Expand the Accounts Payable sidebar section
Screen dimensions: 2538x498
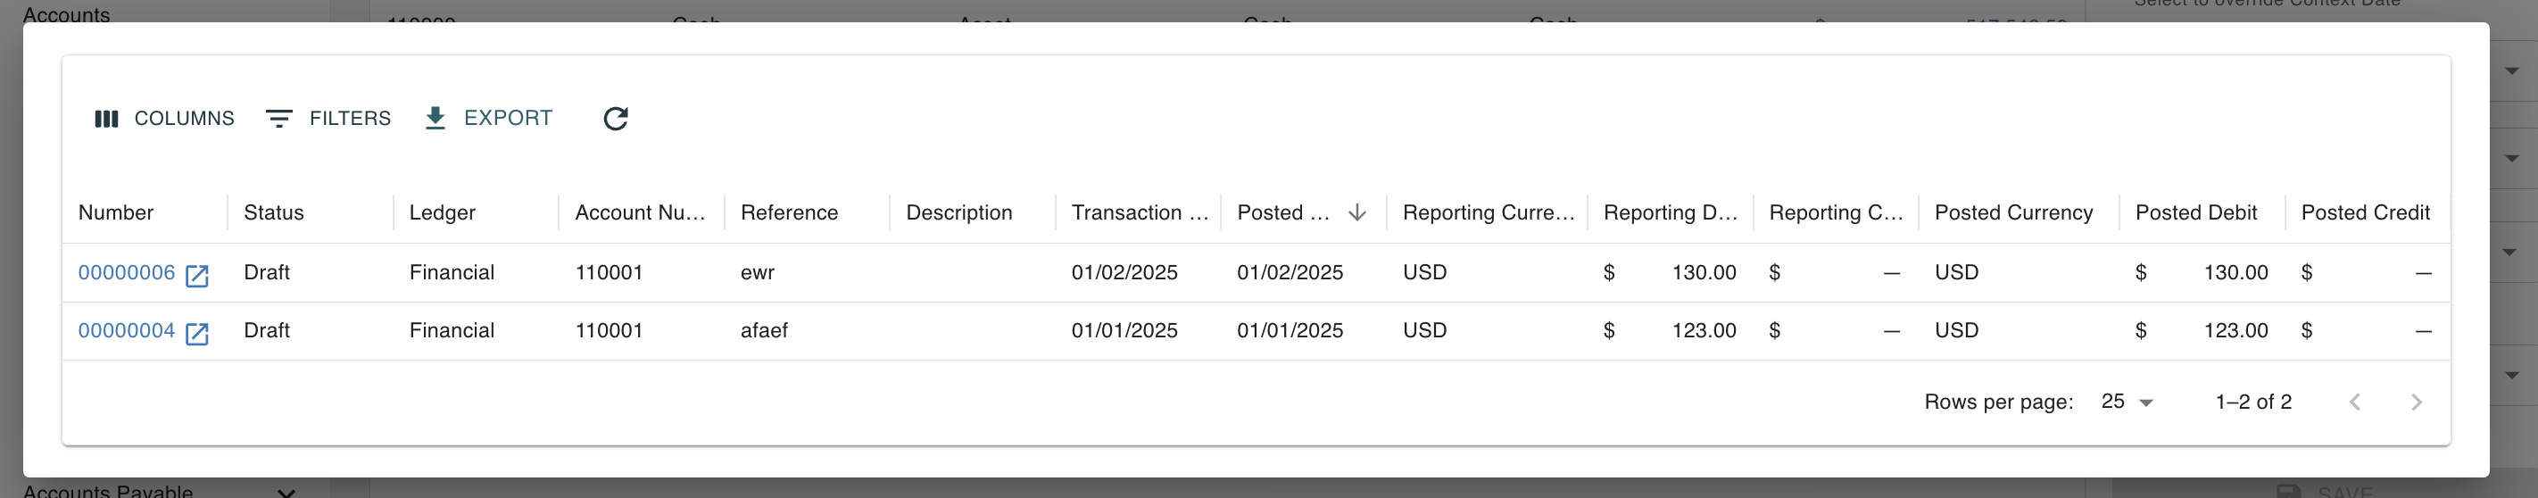[286, 491]
